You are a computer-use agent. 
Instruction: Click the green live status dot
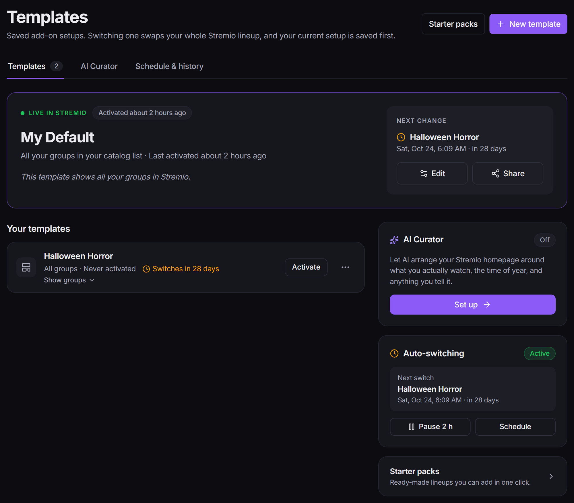pyautogui.click(x=23, y=113)
